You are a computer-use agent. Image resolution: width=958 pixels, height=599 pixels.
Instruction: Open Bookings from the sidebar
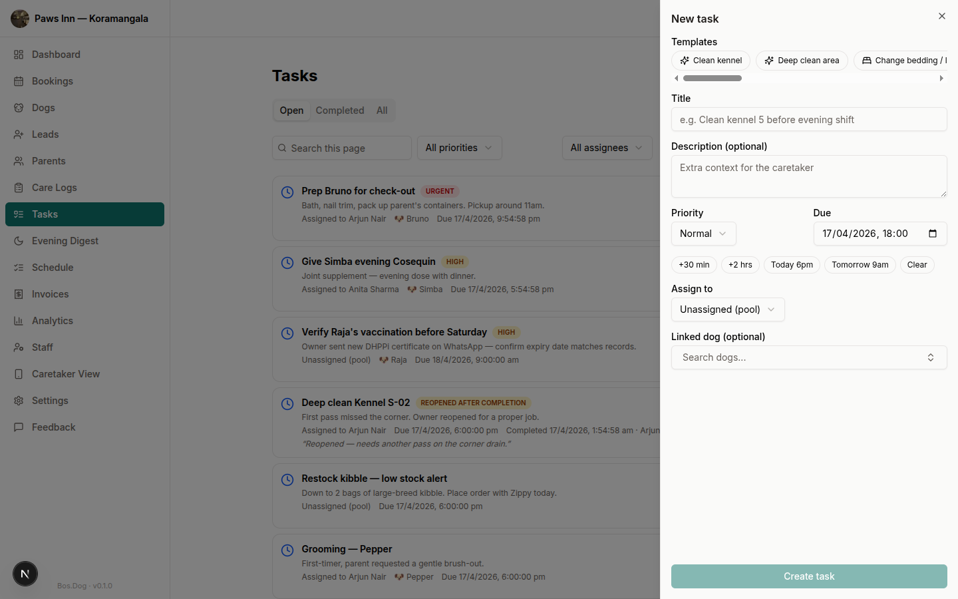(x=53, y=81)
